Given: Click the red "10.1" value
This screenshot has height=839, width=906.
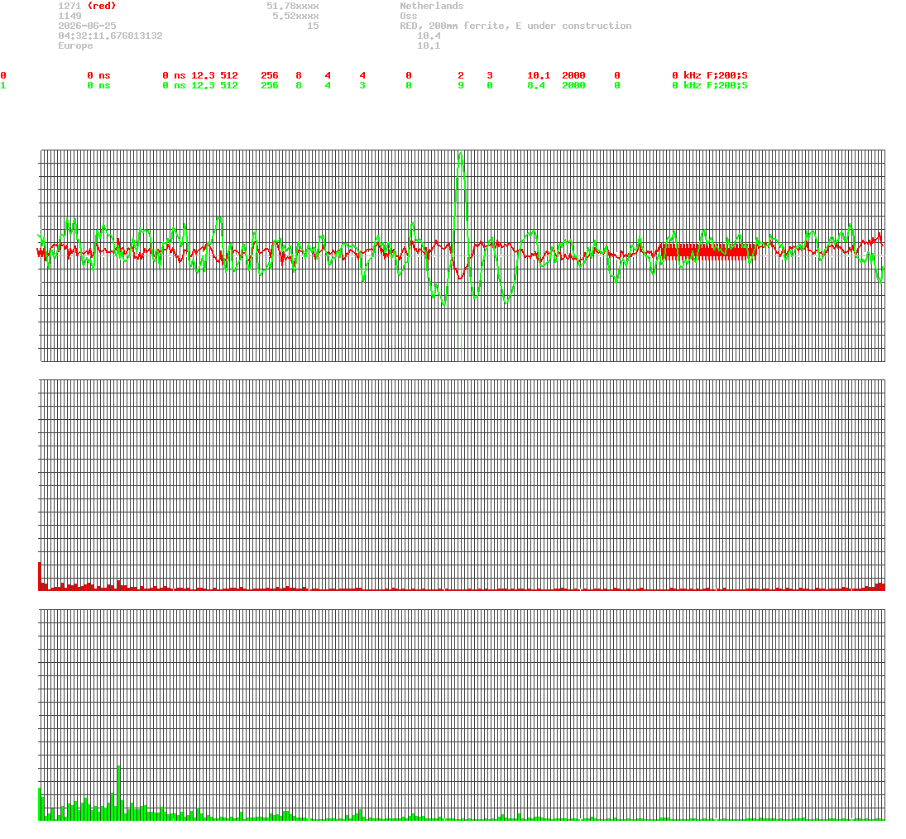Looking at the screenshot, I should pos(539,76).
